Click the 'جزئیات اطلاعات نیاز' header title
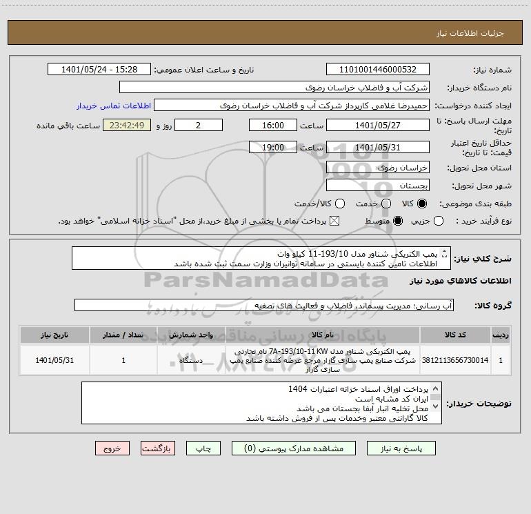531x514 pixels. click(470, 33)
